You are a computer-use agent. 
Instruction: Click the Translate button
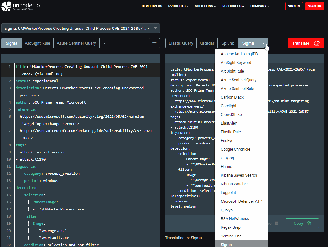[x=306, y=43]
